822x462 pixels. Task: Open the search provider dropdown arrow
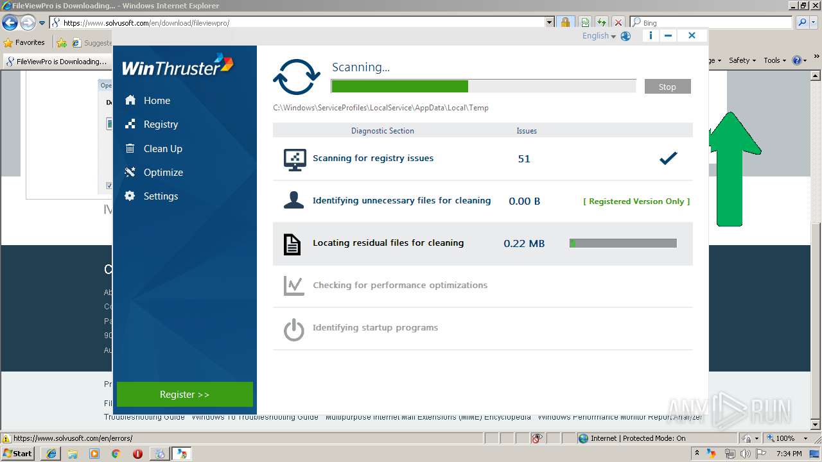(814, 22)
